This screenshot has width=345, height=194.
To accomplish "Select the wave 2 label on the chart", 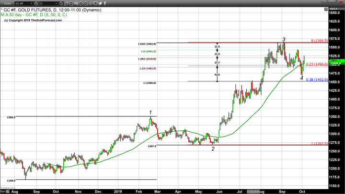I will coord(213,148).
